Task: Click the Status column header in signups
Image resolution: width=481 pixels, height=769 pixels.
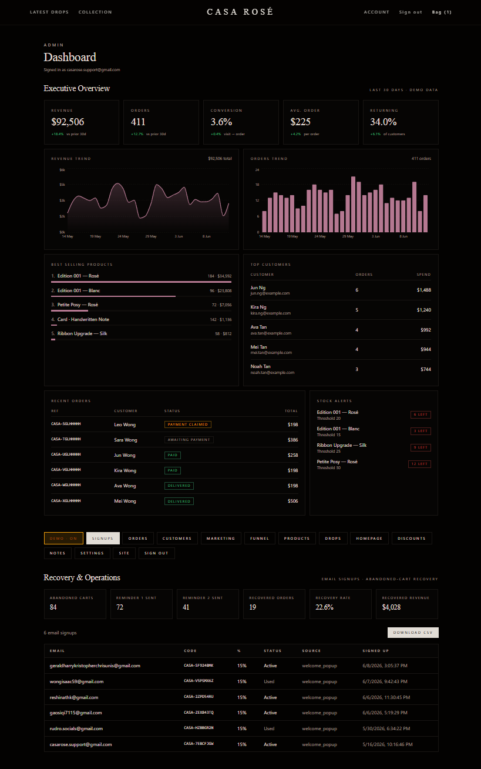Action: [x=273, y=651]
